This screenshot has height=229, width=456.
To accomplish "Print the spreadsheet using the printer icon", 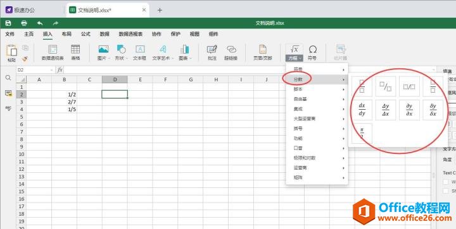I will [24, 23].
